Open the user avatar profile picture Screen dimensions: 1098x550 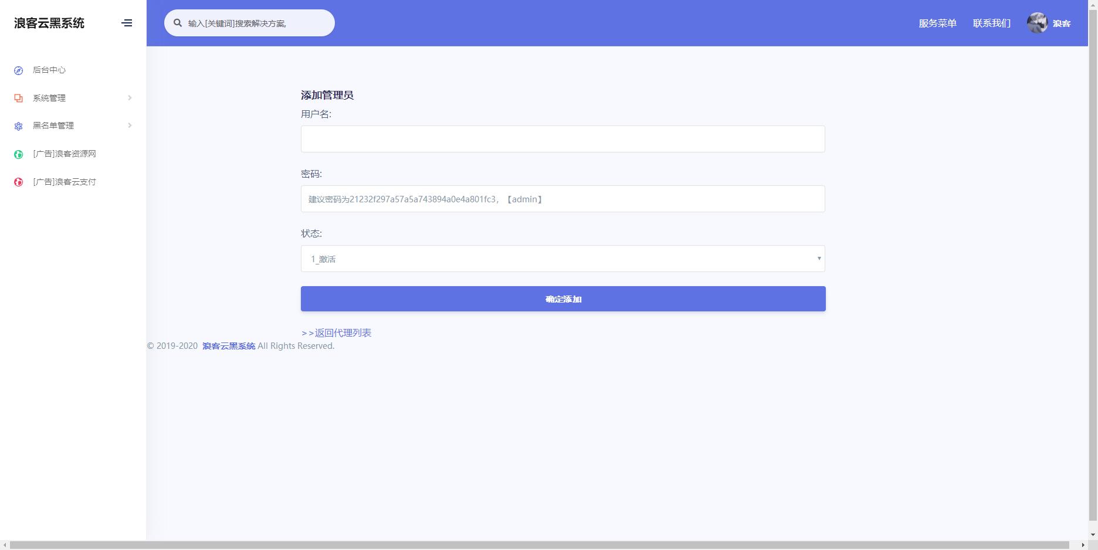tap(1036, 23)
